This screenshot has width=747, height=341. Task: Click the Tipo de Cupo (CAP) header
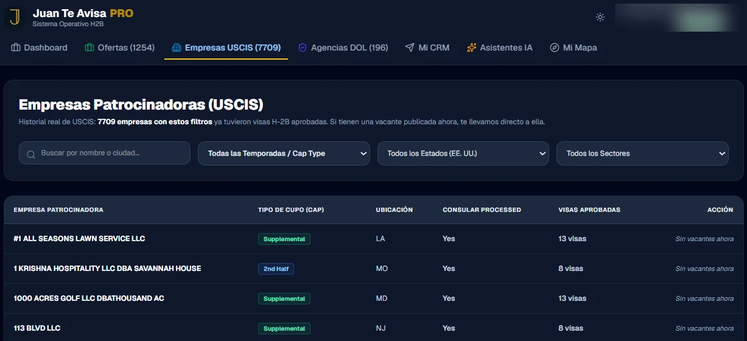click(291, 209)
